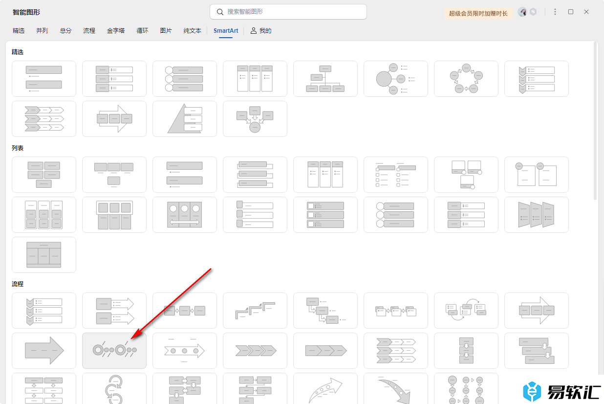The image size is (604, 404).
Task: Switch to the 金字塔 tab
Action: [116, 31]
